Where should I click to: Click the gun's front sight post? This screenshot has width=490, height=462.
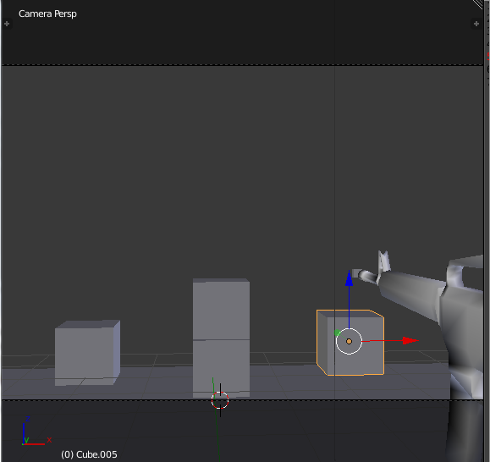click(x=384, y=261)
